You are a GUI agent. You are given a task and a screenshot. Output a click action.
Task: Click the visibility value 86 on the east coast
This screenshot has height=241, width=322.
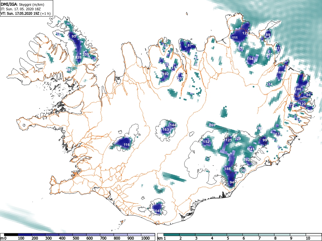coord(308,95)
